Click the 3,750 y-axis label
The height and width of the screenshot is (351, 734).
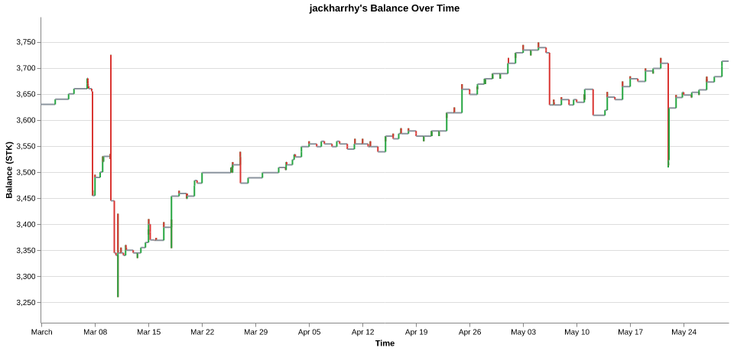point(26,43)
